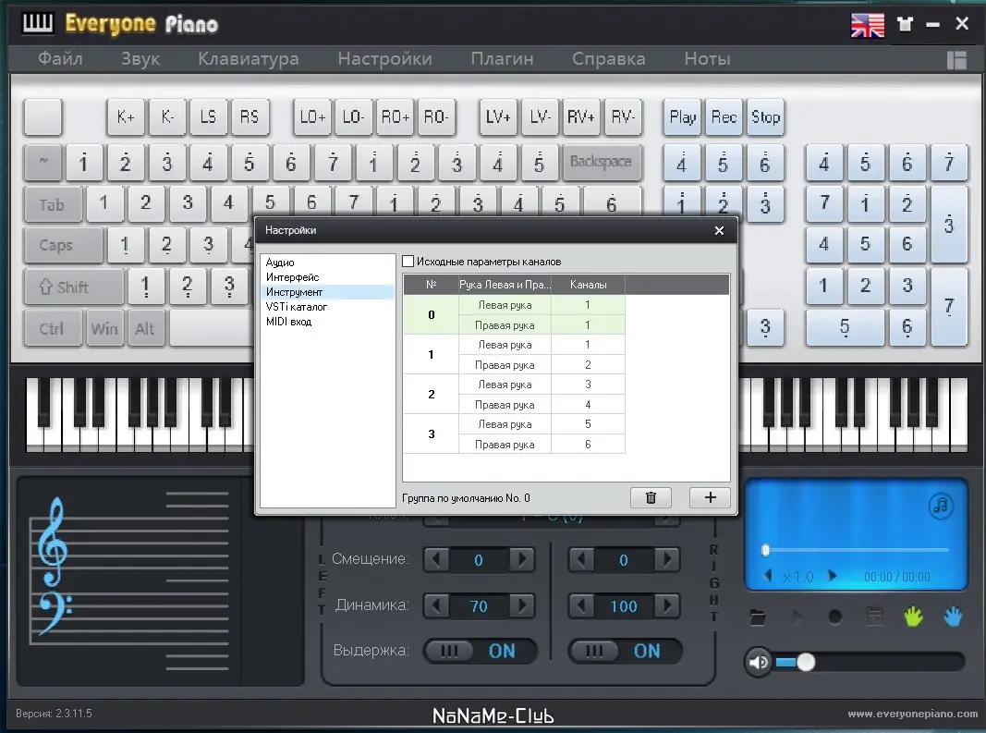Decrease right Смещение value
The height and width of the screenshot is (733, 986).
coord(581,559)
